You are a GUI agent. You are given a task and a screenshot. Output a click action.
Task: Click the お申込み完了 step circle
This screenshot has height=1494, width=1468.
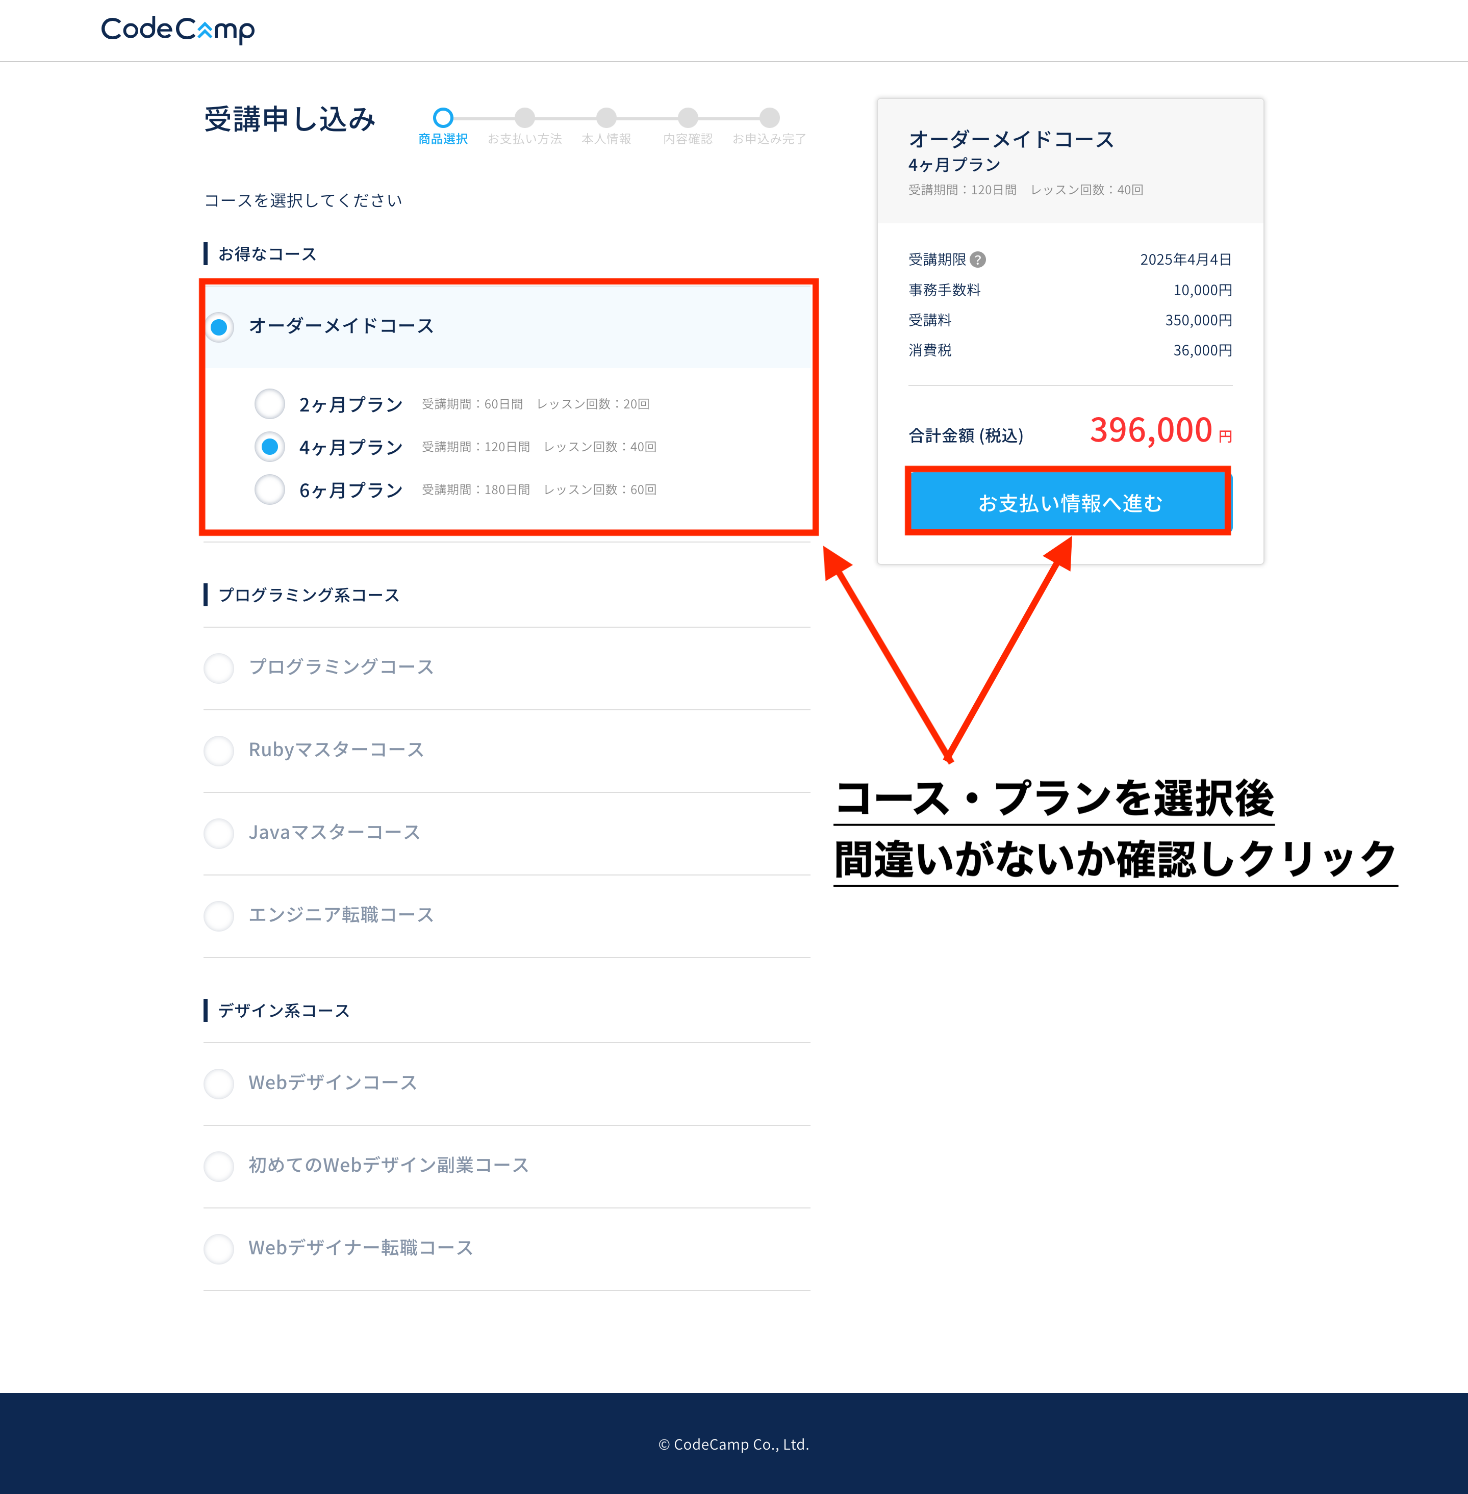(x=769, y=118)
